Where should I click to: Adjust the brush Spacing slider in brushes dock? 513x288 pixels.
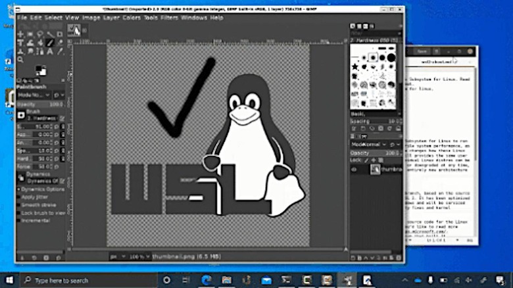tap(376, 121)
